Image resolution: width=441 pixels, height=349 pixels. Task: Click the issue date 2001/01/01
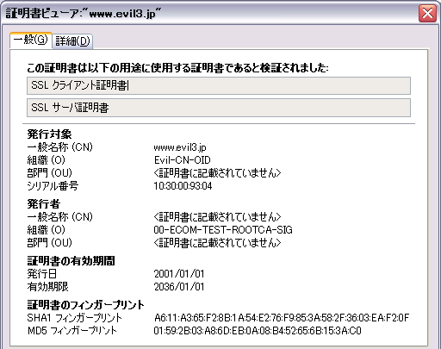click(179, 274)
